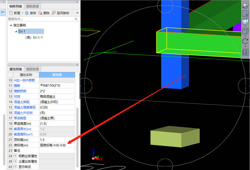This screenshot has width=250, height=170.
Task: Click the top orbit ring handle
Action: [165, 6]
